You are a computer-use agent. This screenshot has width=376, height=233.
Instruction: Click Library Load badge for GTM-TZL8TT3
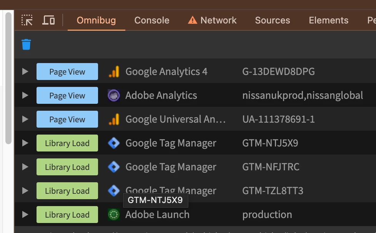[67, 191]
